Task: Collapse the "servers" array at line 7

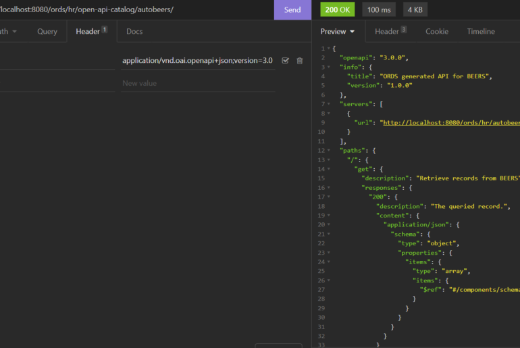Action: click(329, 104)
